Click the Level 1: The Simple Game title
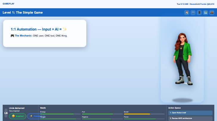This screenshot has width=217, height=121. click(23, 12)
